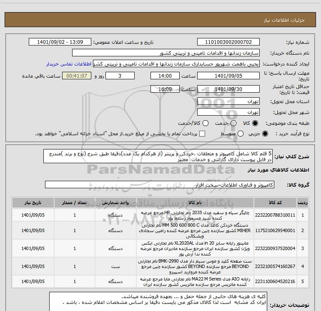This screenshot has height=311, width=321.
Task: Click the ردیف column header
Action: pyautogui.click(x=303, y=202)
